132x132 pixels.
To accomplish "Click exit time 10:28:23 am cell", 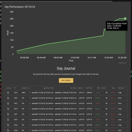I will point(66,93).
